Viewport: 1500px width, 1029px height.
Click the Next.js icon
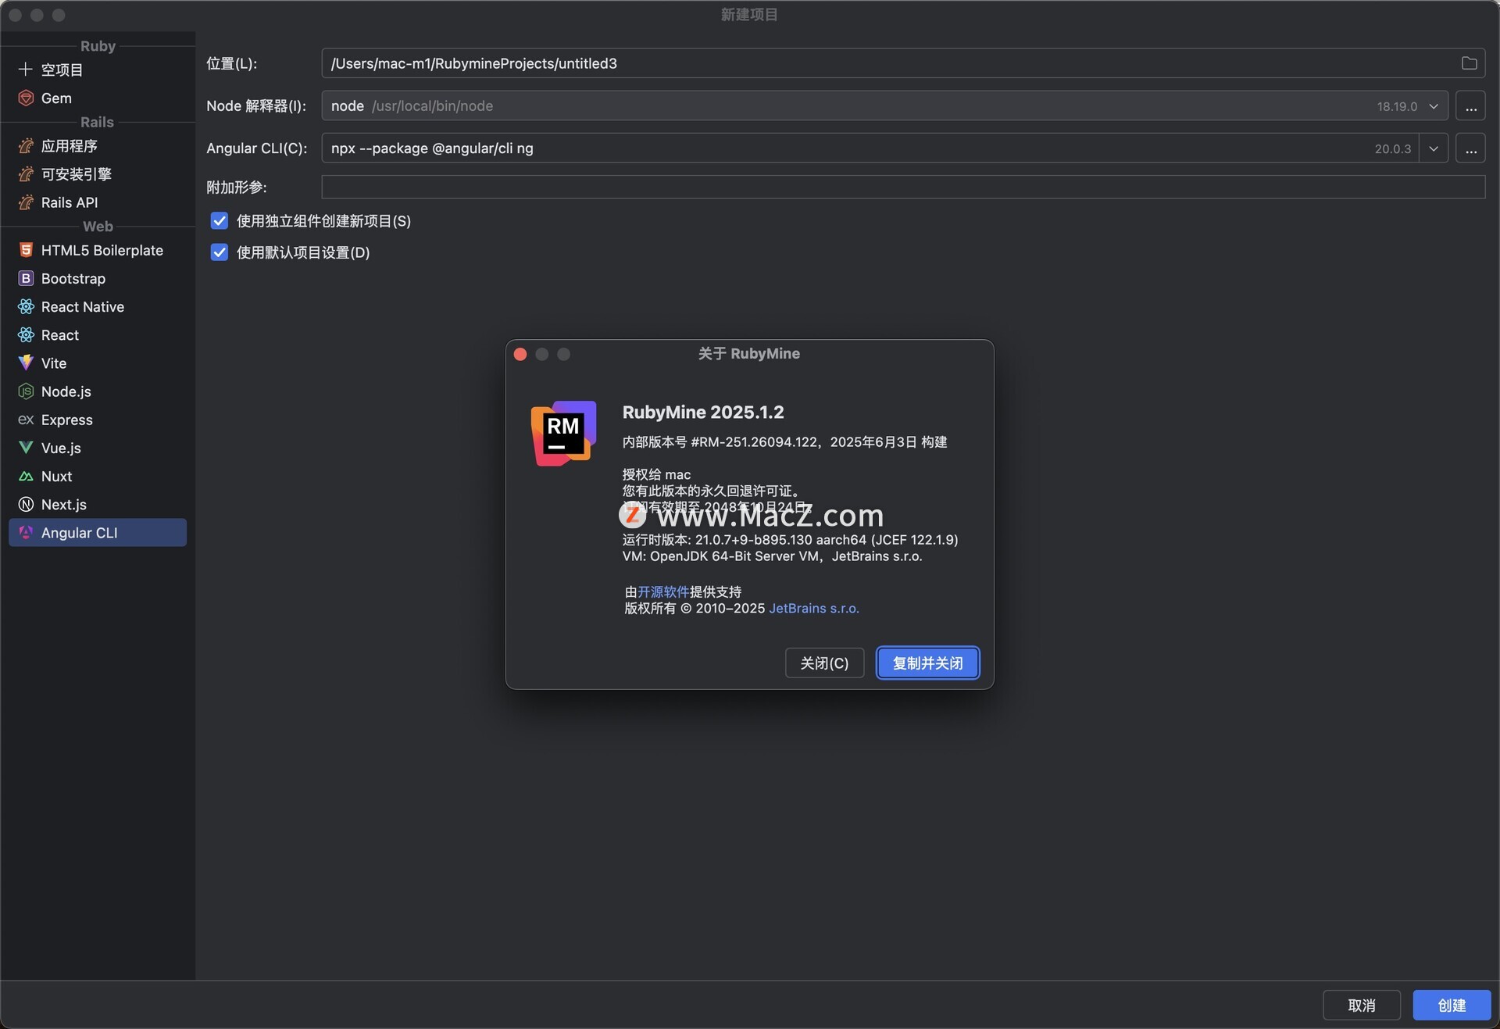click(26, 504)
